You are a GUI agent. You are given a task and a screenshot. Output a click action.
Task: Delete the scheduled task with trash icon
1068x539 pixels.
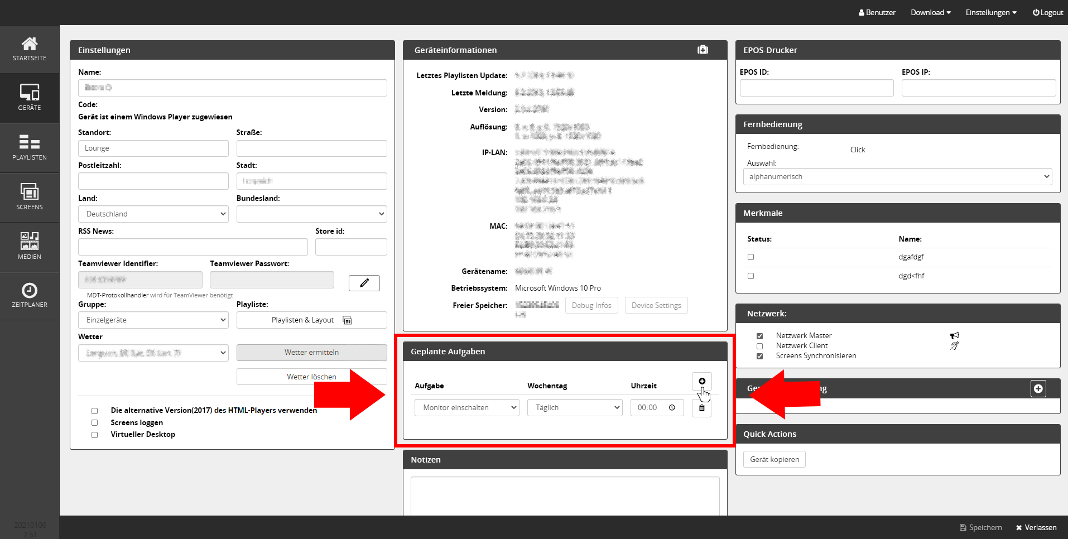(701, 408)
